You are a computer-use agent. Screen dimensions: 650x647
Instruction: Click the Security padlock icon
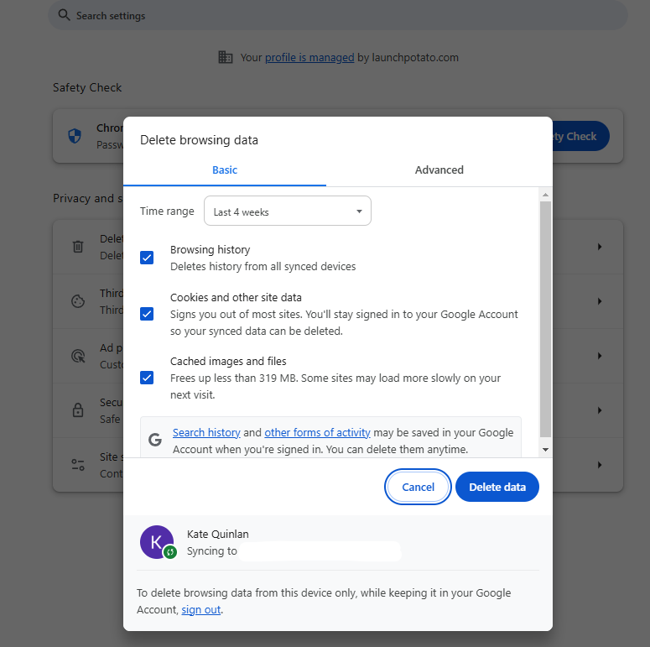coord(78,410)
